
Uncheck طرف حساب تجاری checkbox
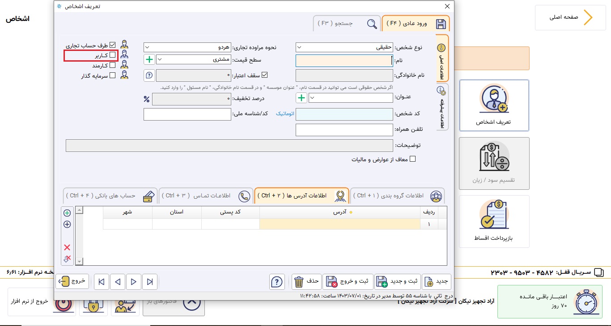[x=112, y=45]
